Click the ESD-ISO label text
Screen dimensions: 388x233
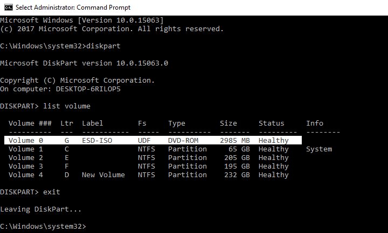pyautogui.click(x=97, y=140)
